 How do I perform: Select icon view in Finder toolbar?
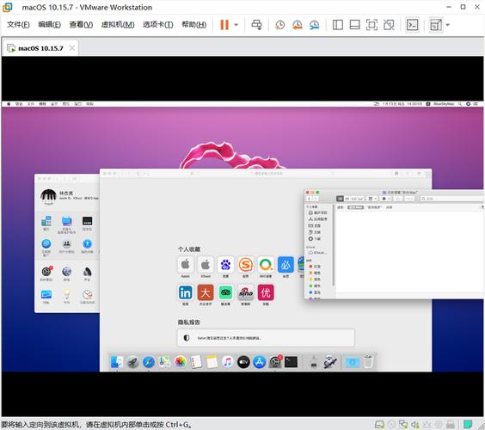(x=340, y=199)
